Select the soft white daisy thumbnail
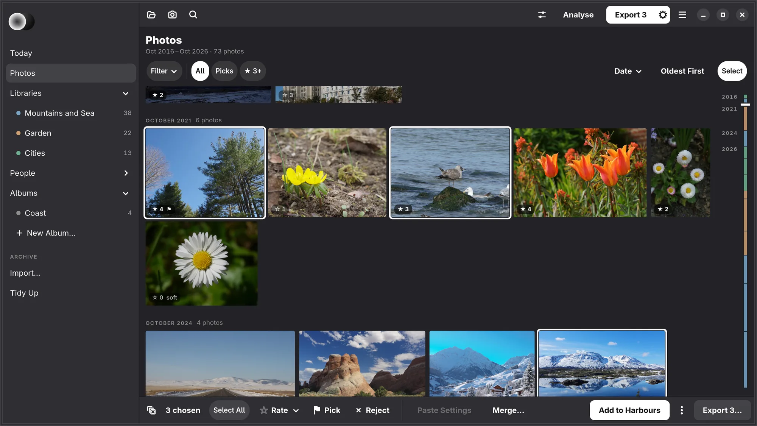 pos(201,264)
